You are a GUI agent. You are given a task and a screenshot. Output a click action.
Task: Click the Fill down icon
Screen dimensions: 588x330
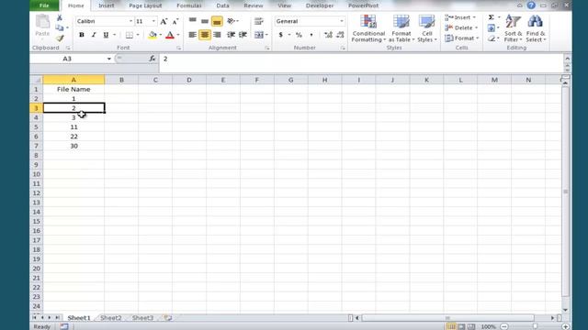(x=492, y=28)
